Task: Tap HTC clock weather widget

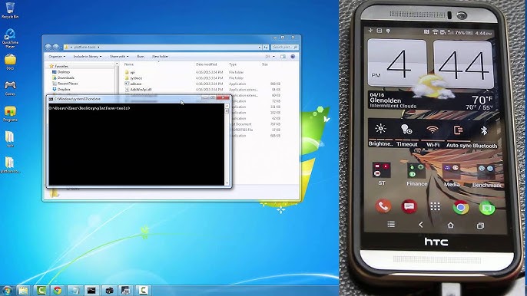Action: tap(431, 74)
